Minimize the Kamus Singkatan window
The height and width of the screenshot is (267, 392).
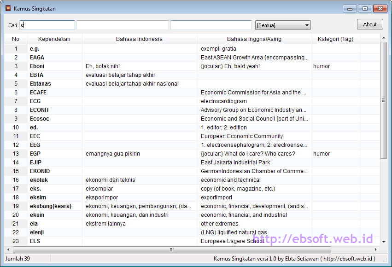pos(350,9)
